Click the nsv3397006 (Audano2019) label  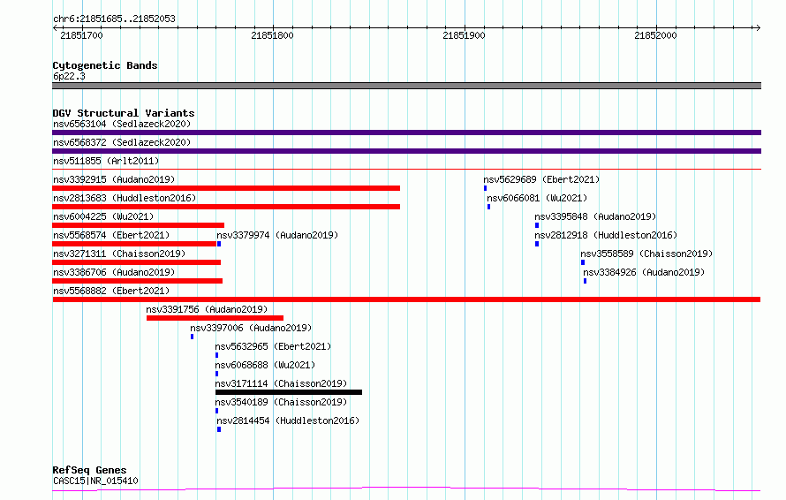[x=251, y=328]
